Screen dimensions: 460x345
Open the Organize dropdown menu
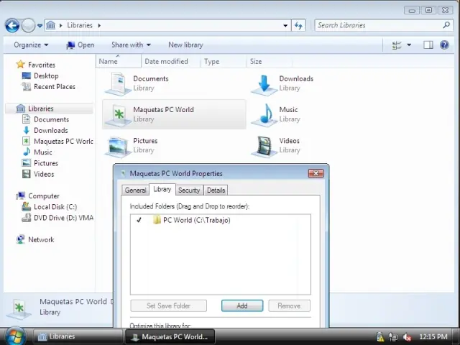point(31,45)
